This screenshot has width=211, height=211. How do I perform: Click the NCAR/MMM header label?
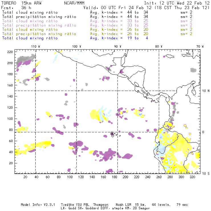pos(74,3)
